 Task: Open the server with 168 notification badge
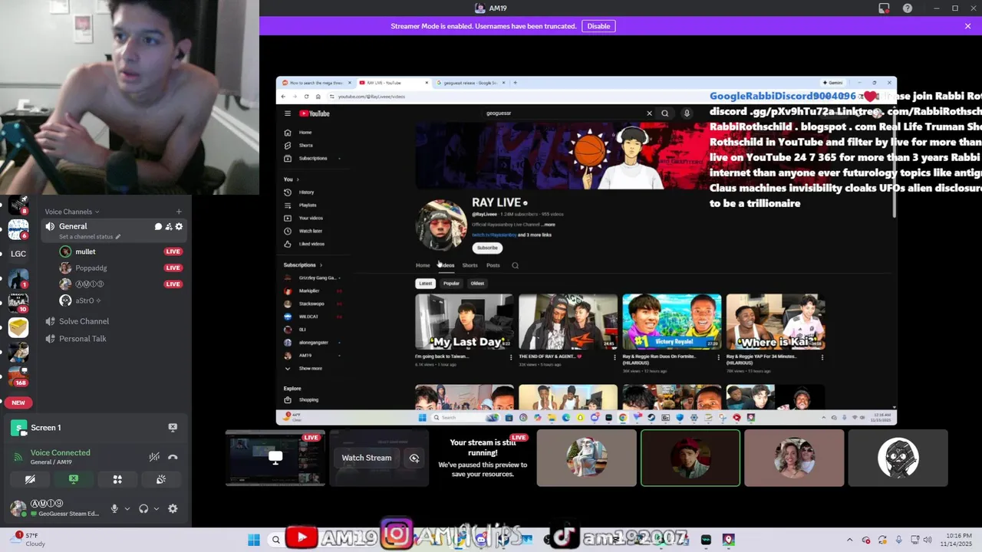pyautogui.click(x=18, y=376)
